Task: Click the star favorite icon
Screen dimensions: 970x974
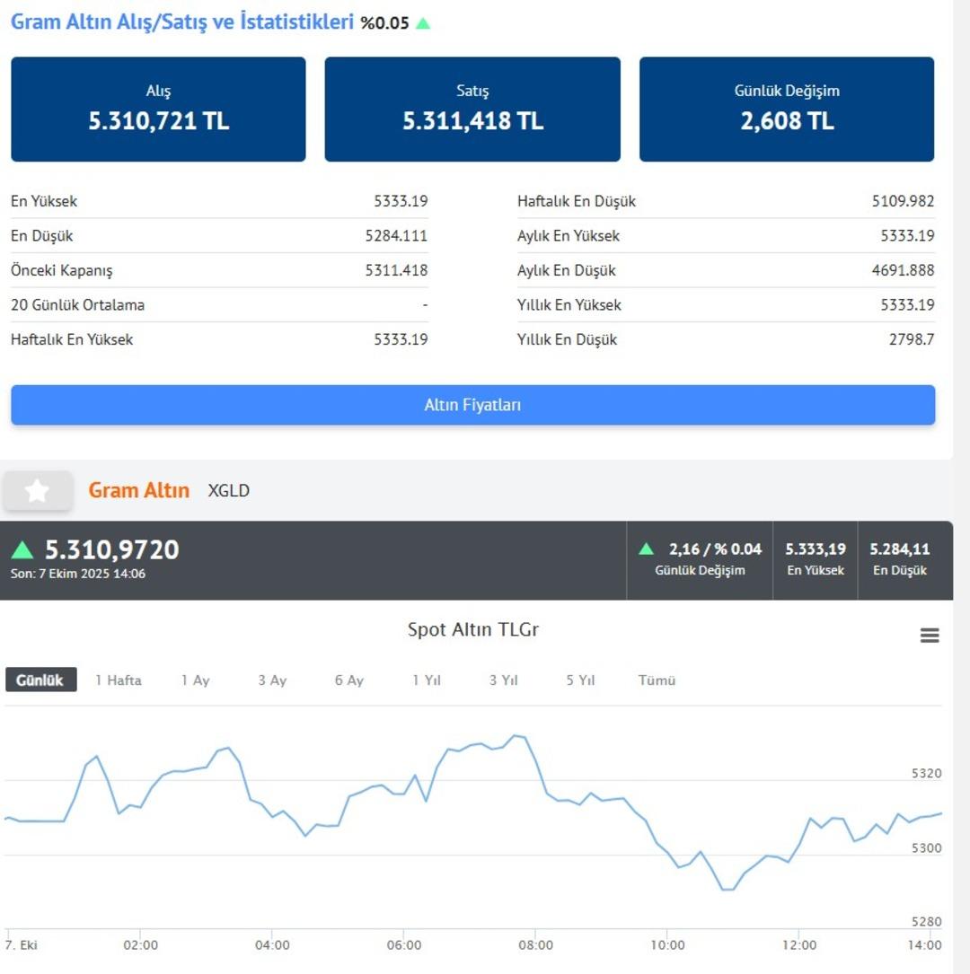Action: [37, 490]
